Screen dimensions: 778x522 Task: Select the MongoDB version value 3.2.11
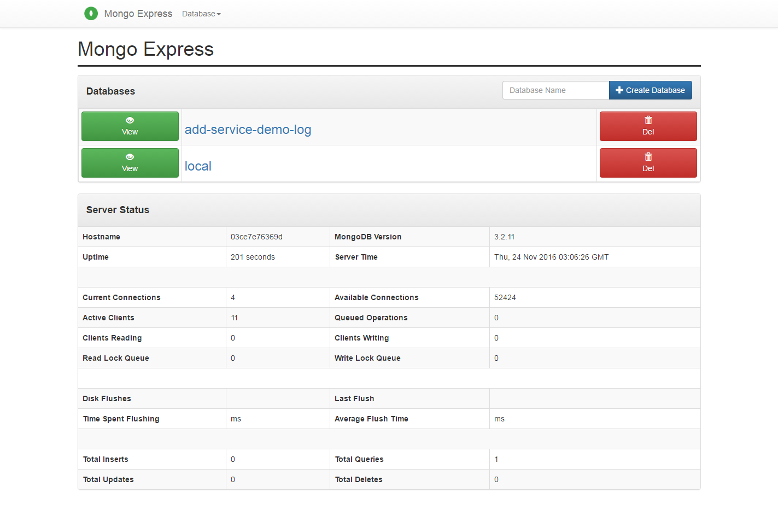[x=504, y=237]
